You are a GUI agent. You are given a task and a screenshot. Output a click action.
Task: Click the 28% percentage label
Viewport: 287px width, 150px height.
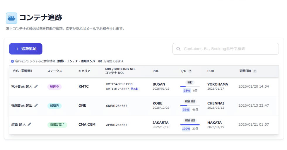[187, 91]
